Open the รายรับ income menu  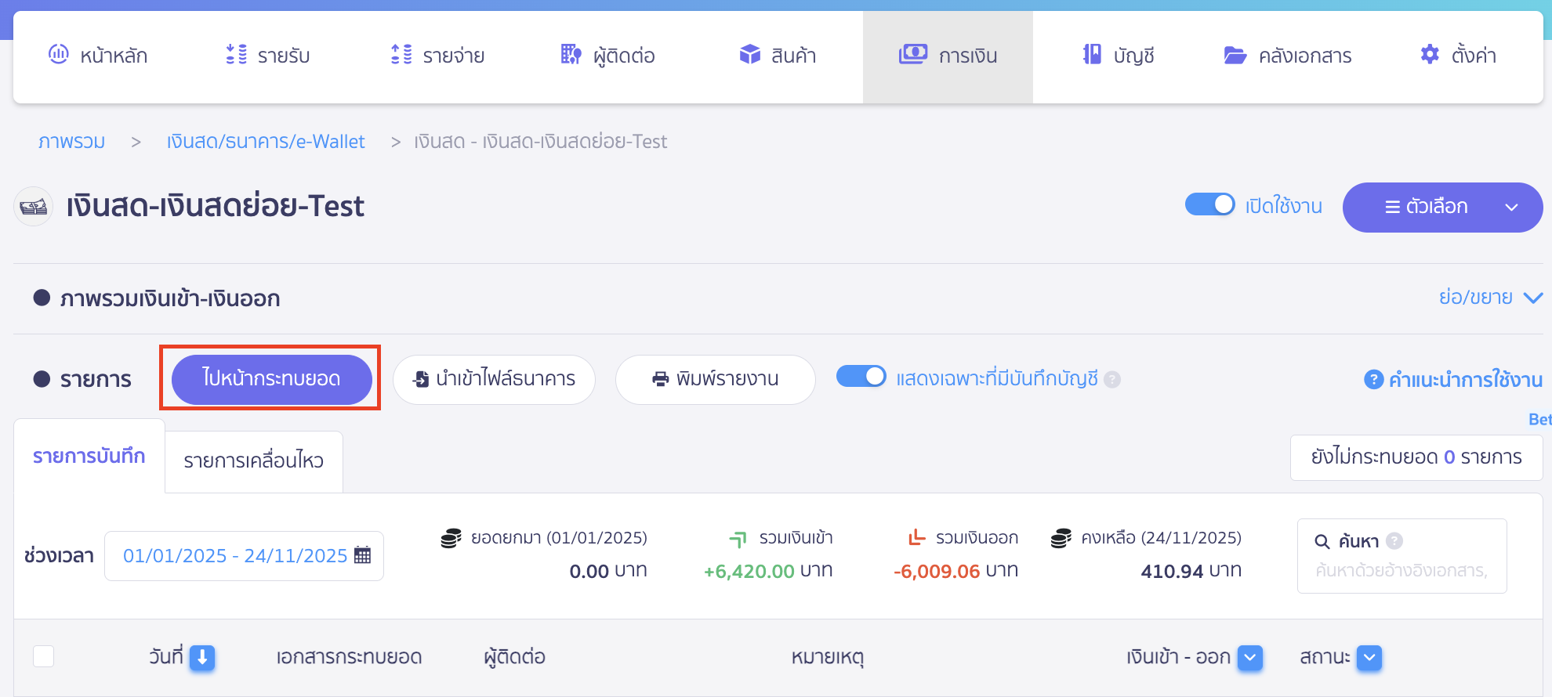click(267, 56)
